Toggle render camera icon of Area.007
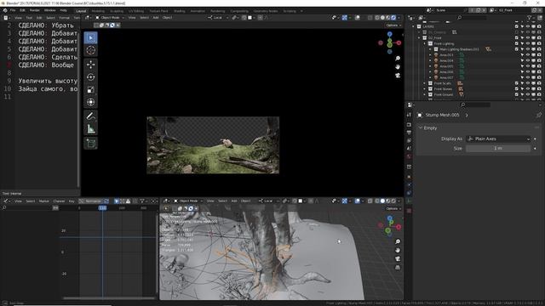Image resolution: width=545 pixels, height=306 pixels. click(x=539, y=77)
